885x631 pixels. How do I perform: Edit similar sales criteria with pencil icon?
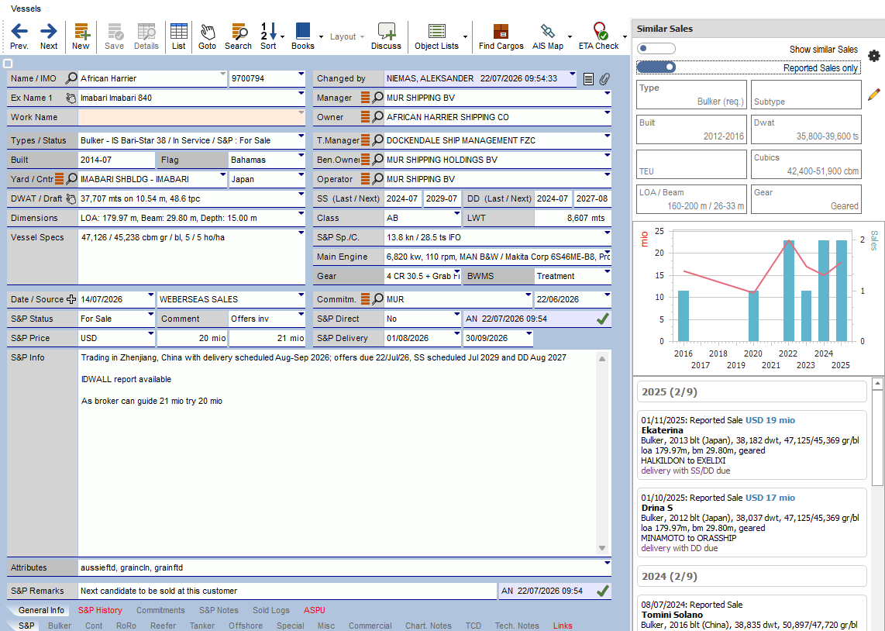(873, 95)
